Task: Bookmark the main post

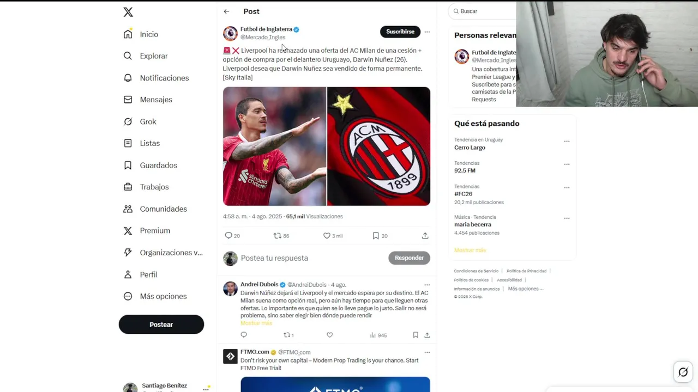Action: [376, 236]
